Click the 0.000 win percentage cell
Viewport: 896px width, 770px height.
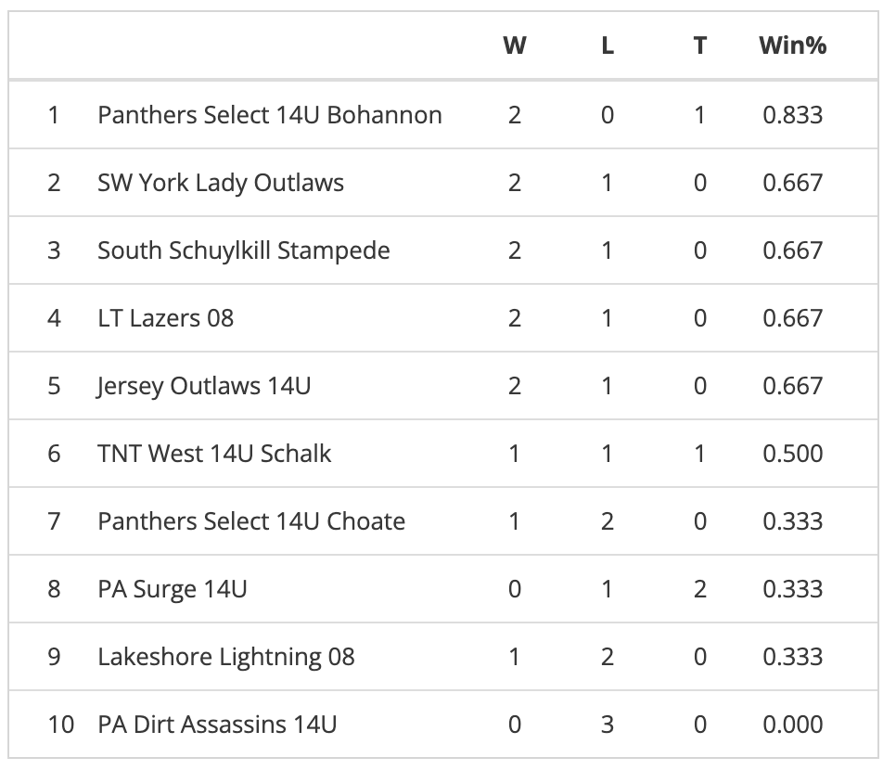click(792, 725)
